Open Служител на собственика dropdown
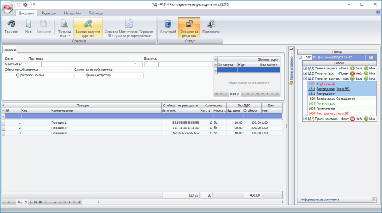 [x=141, y=75]
